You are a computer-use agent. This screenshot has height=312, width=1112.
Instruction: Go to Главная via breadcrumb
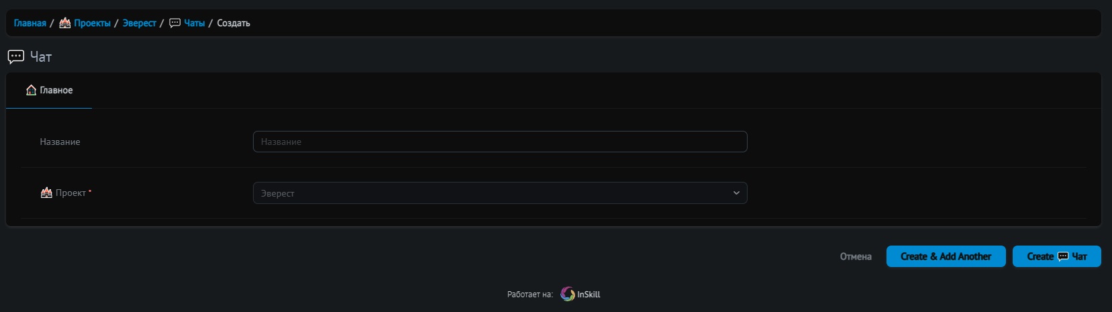point(30,23)
